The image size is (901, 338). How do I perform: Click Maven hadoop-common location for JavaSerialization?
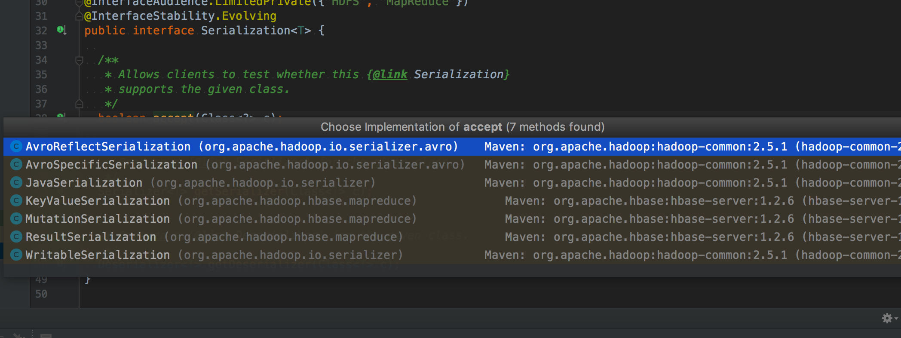(693, 183)
